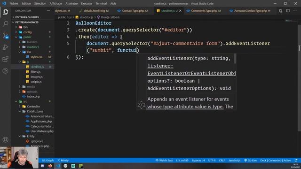Switch to the styles.css tab
The width and height of the screenshot is (301, 169).
coord(63,11)
